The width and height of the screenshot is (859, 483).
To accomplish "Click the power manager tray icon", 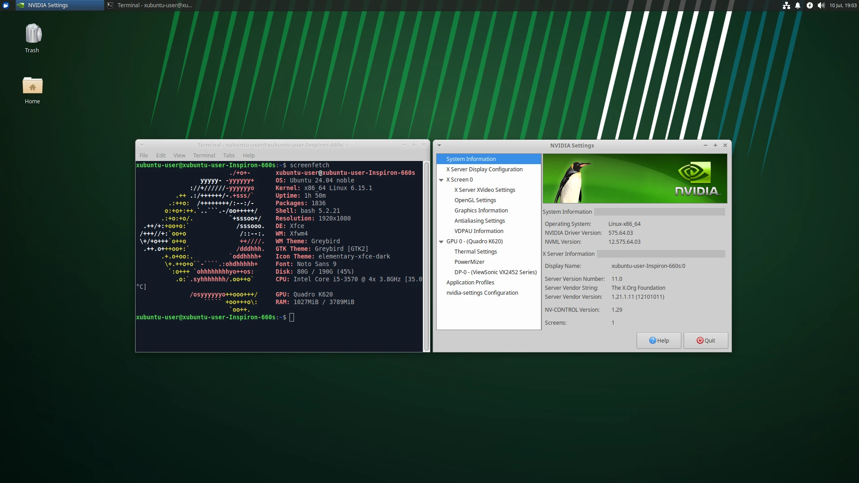I will pos(809,5).
